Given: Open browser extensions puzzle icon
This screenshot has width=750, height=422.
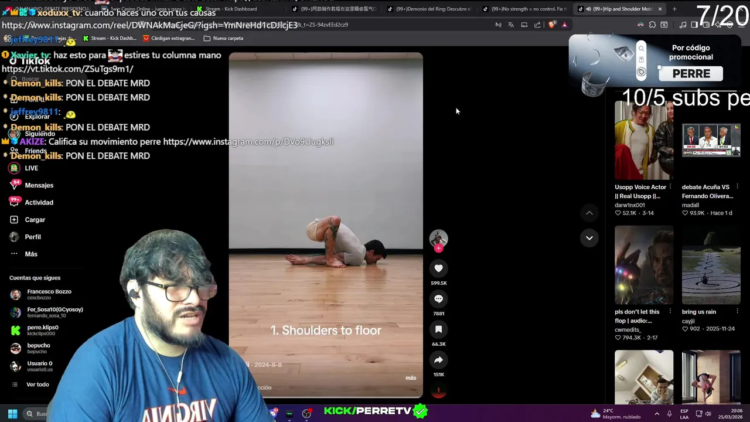Looking at the screenshot, I should point(652,25).
